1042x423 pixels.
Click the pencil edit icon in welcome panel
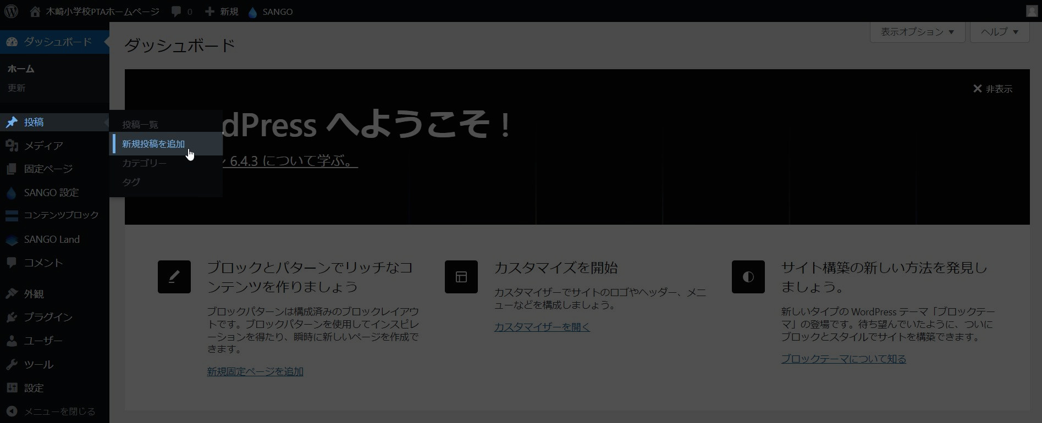coord(174,277)
